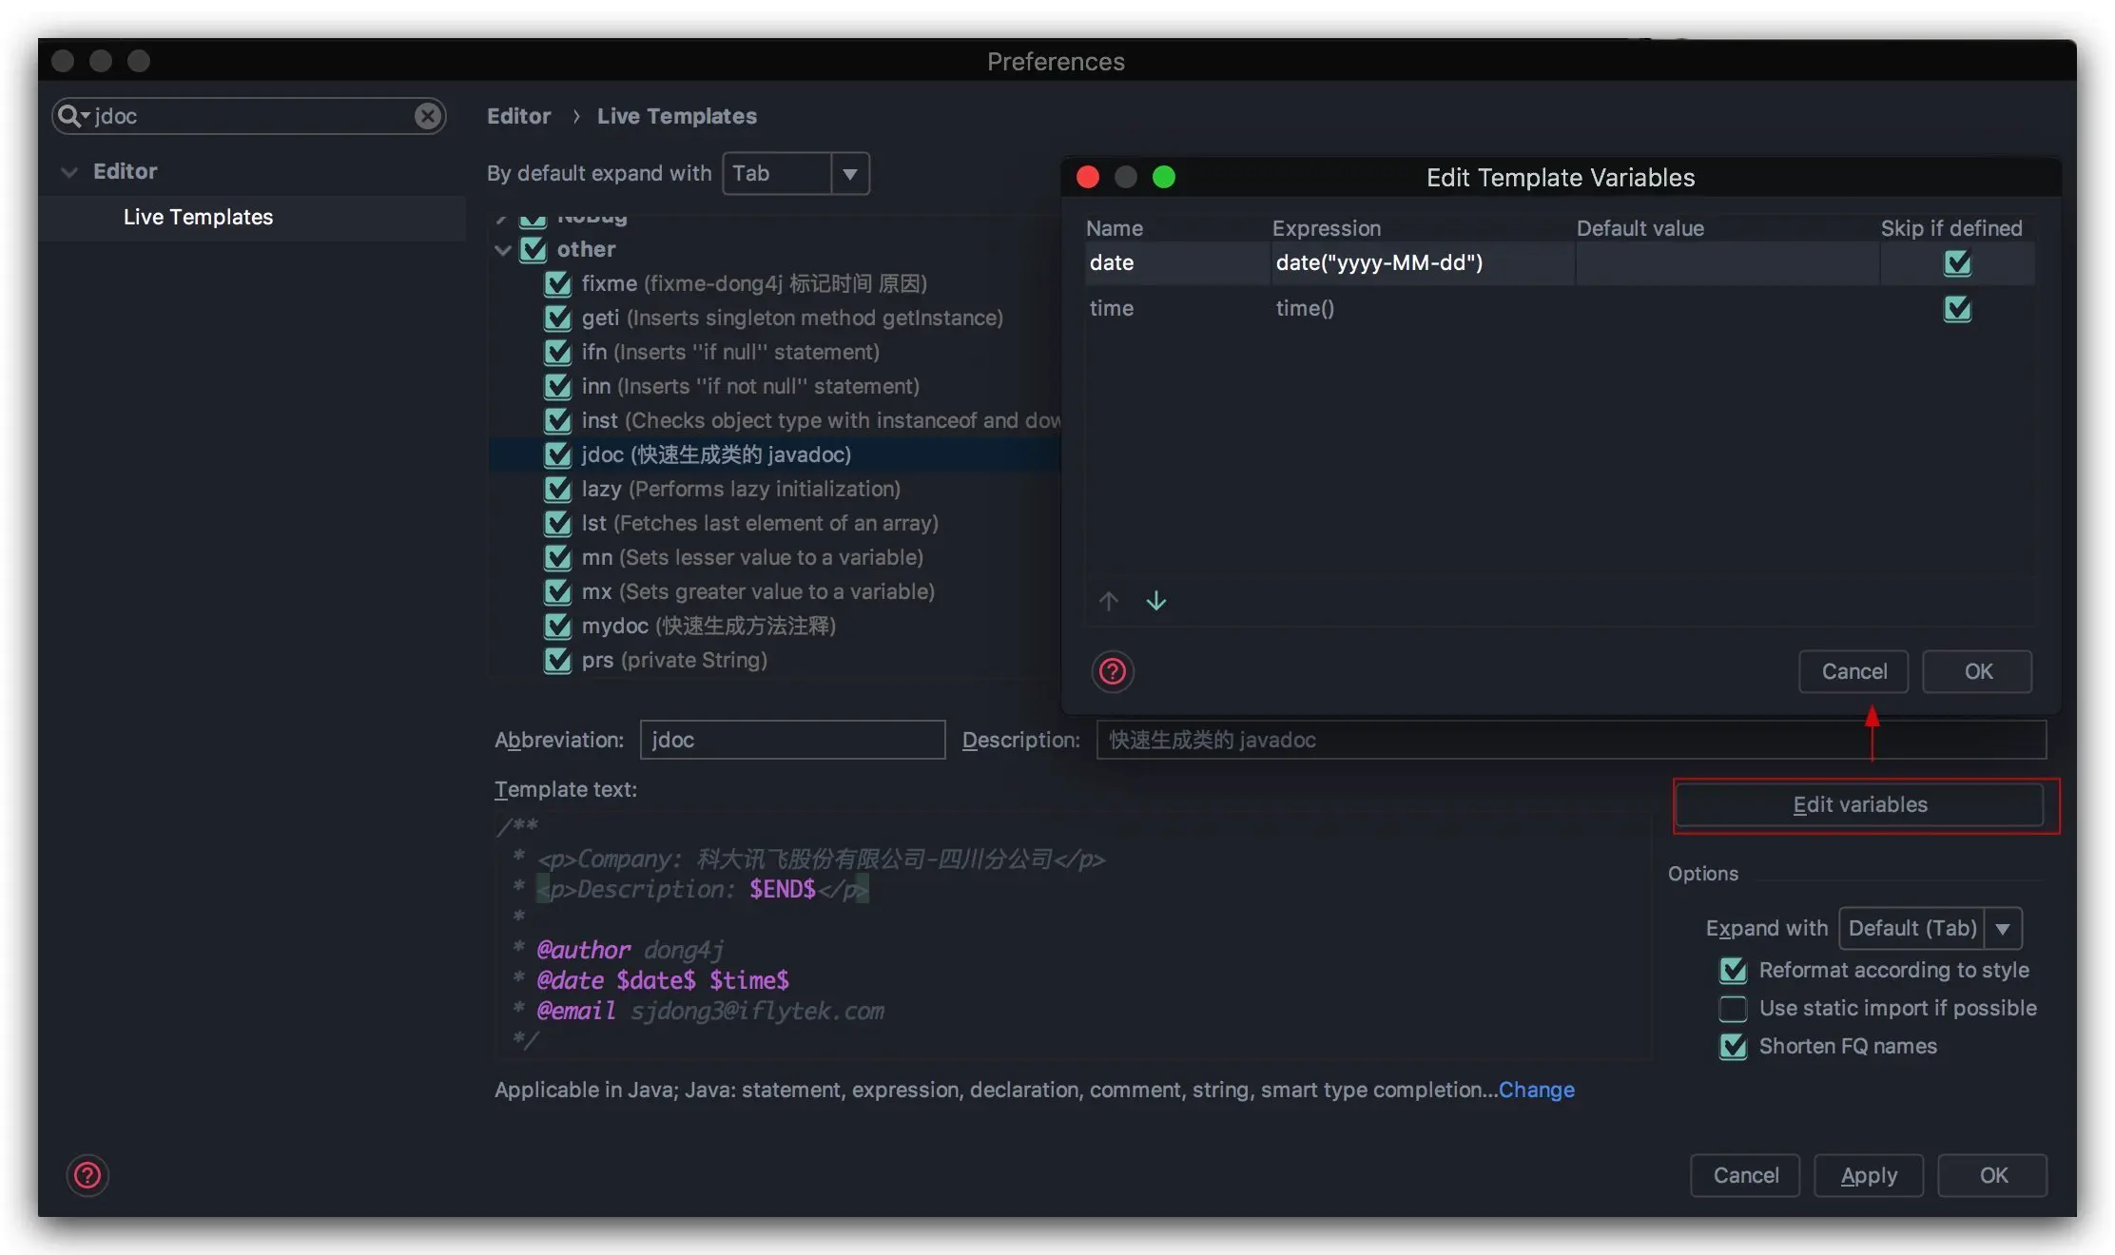Click the search magnifier icon

click(70, 116)
